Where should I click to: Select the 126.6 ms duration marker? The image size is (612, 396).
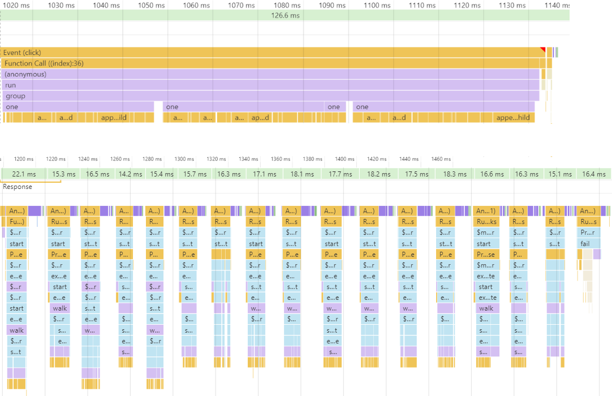(284, 16)
